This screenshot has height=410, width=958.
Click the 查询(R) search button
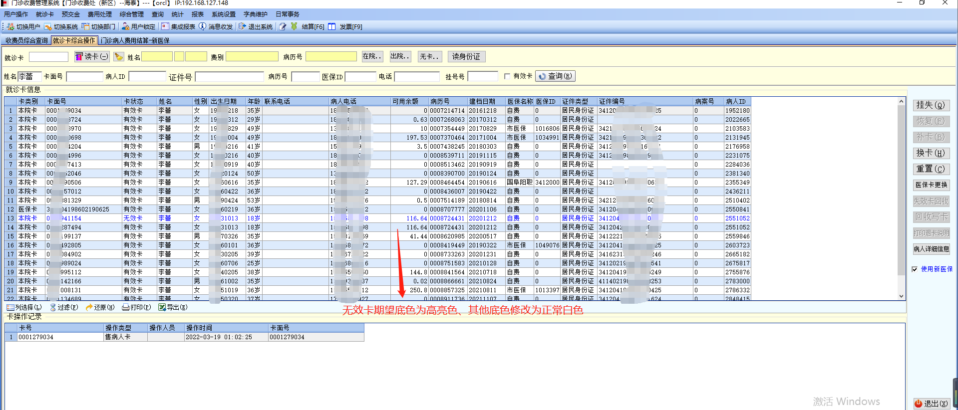point(555,76)
